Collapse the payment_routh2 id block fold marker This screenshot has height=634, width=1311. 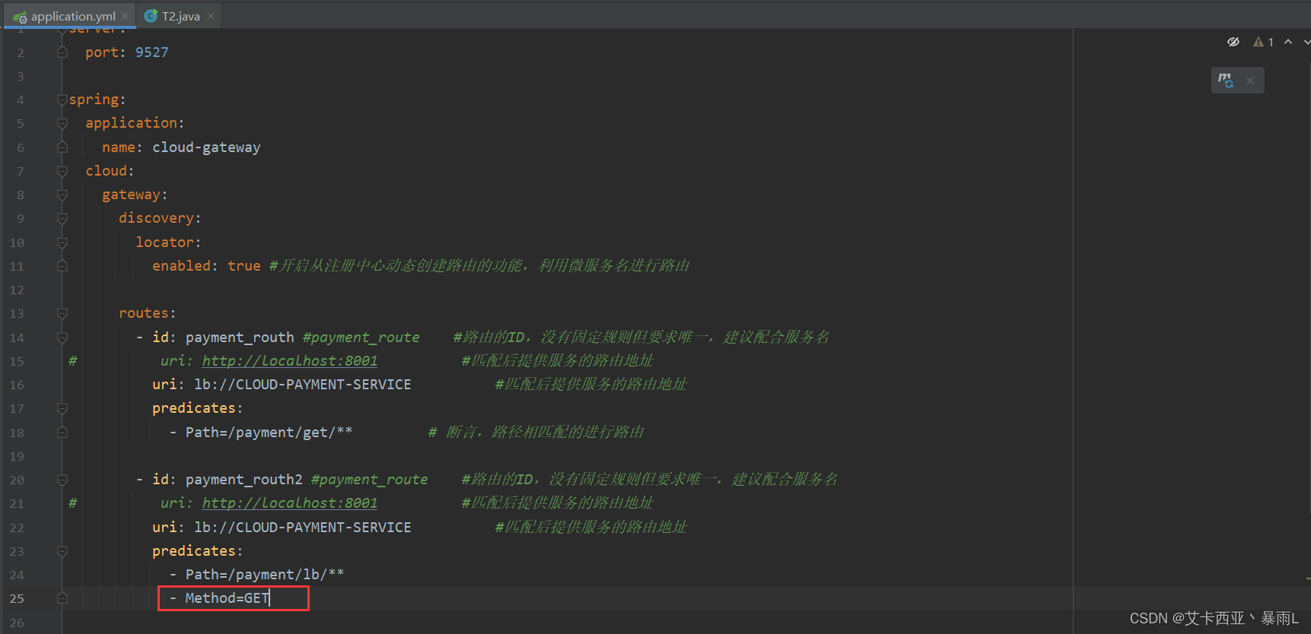pyautogui.click(x=62, y=480)
